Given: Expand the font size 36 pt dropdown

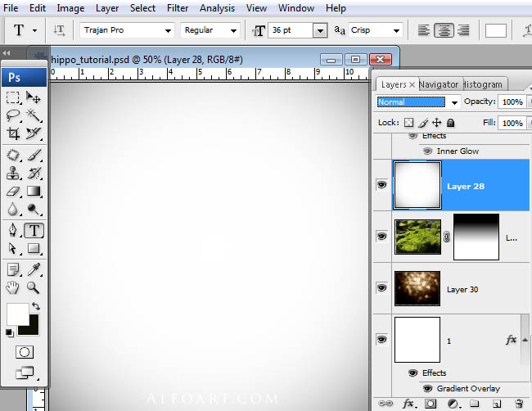Looking at the screenshot, I should pos(320,30).
